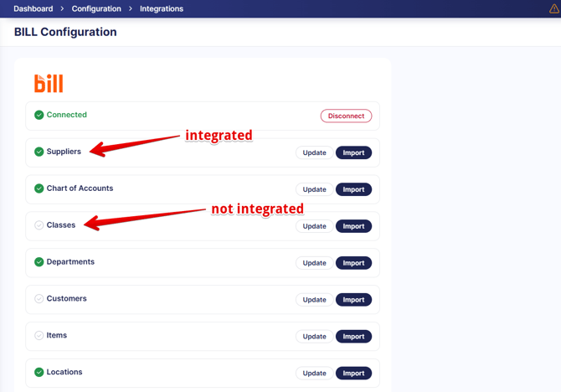Click the green checkmark beside Departments
This screenshot has height=392, width=561.
[39, 262]
